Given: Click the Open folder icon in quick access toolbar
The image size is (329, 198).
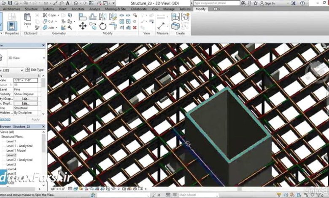Looking at the screenshot, I should pyautogui.click(x=3, y=3).
